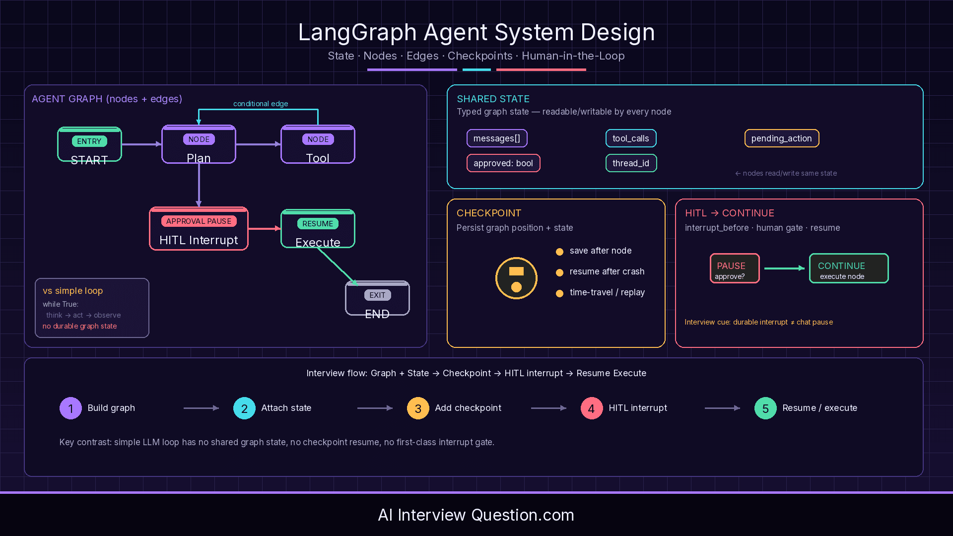This screenshot has height=536, width=953.
Task: Click the EXIT badge
Action: coord(377,295)
